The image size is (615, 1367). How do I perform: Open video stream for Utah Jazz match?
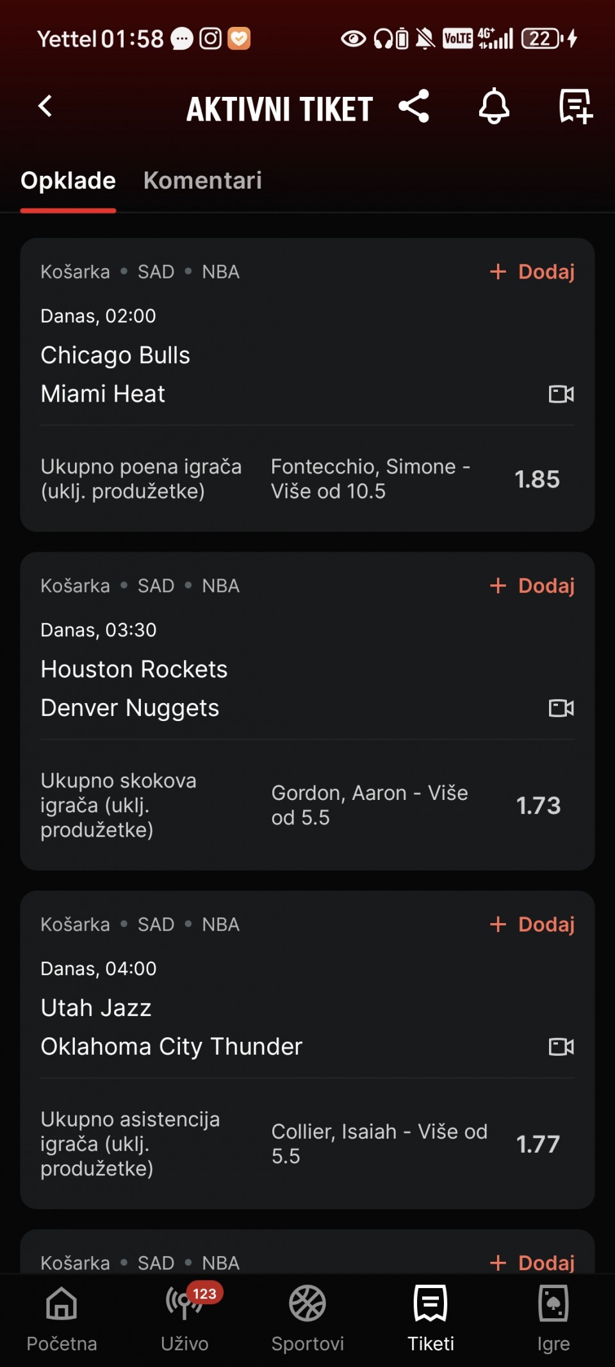pos(561,1047)
